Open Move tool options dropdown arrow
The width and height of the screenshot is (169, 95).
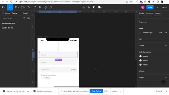[x=12, y=7]
